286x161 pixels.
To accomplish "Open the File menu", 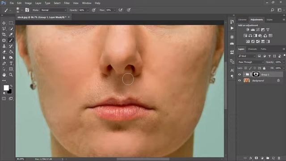I will coord(12,3).
